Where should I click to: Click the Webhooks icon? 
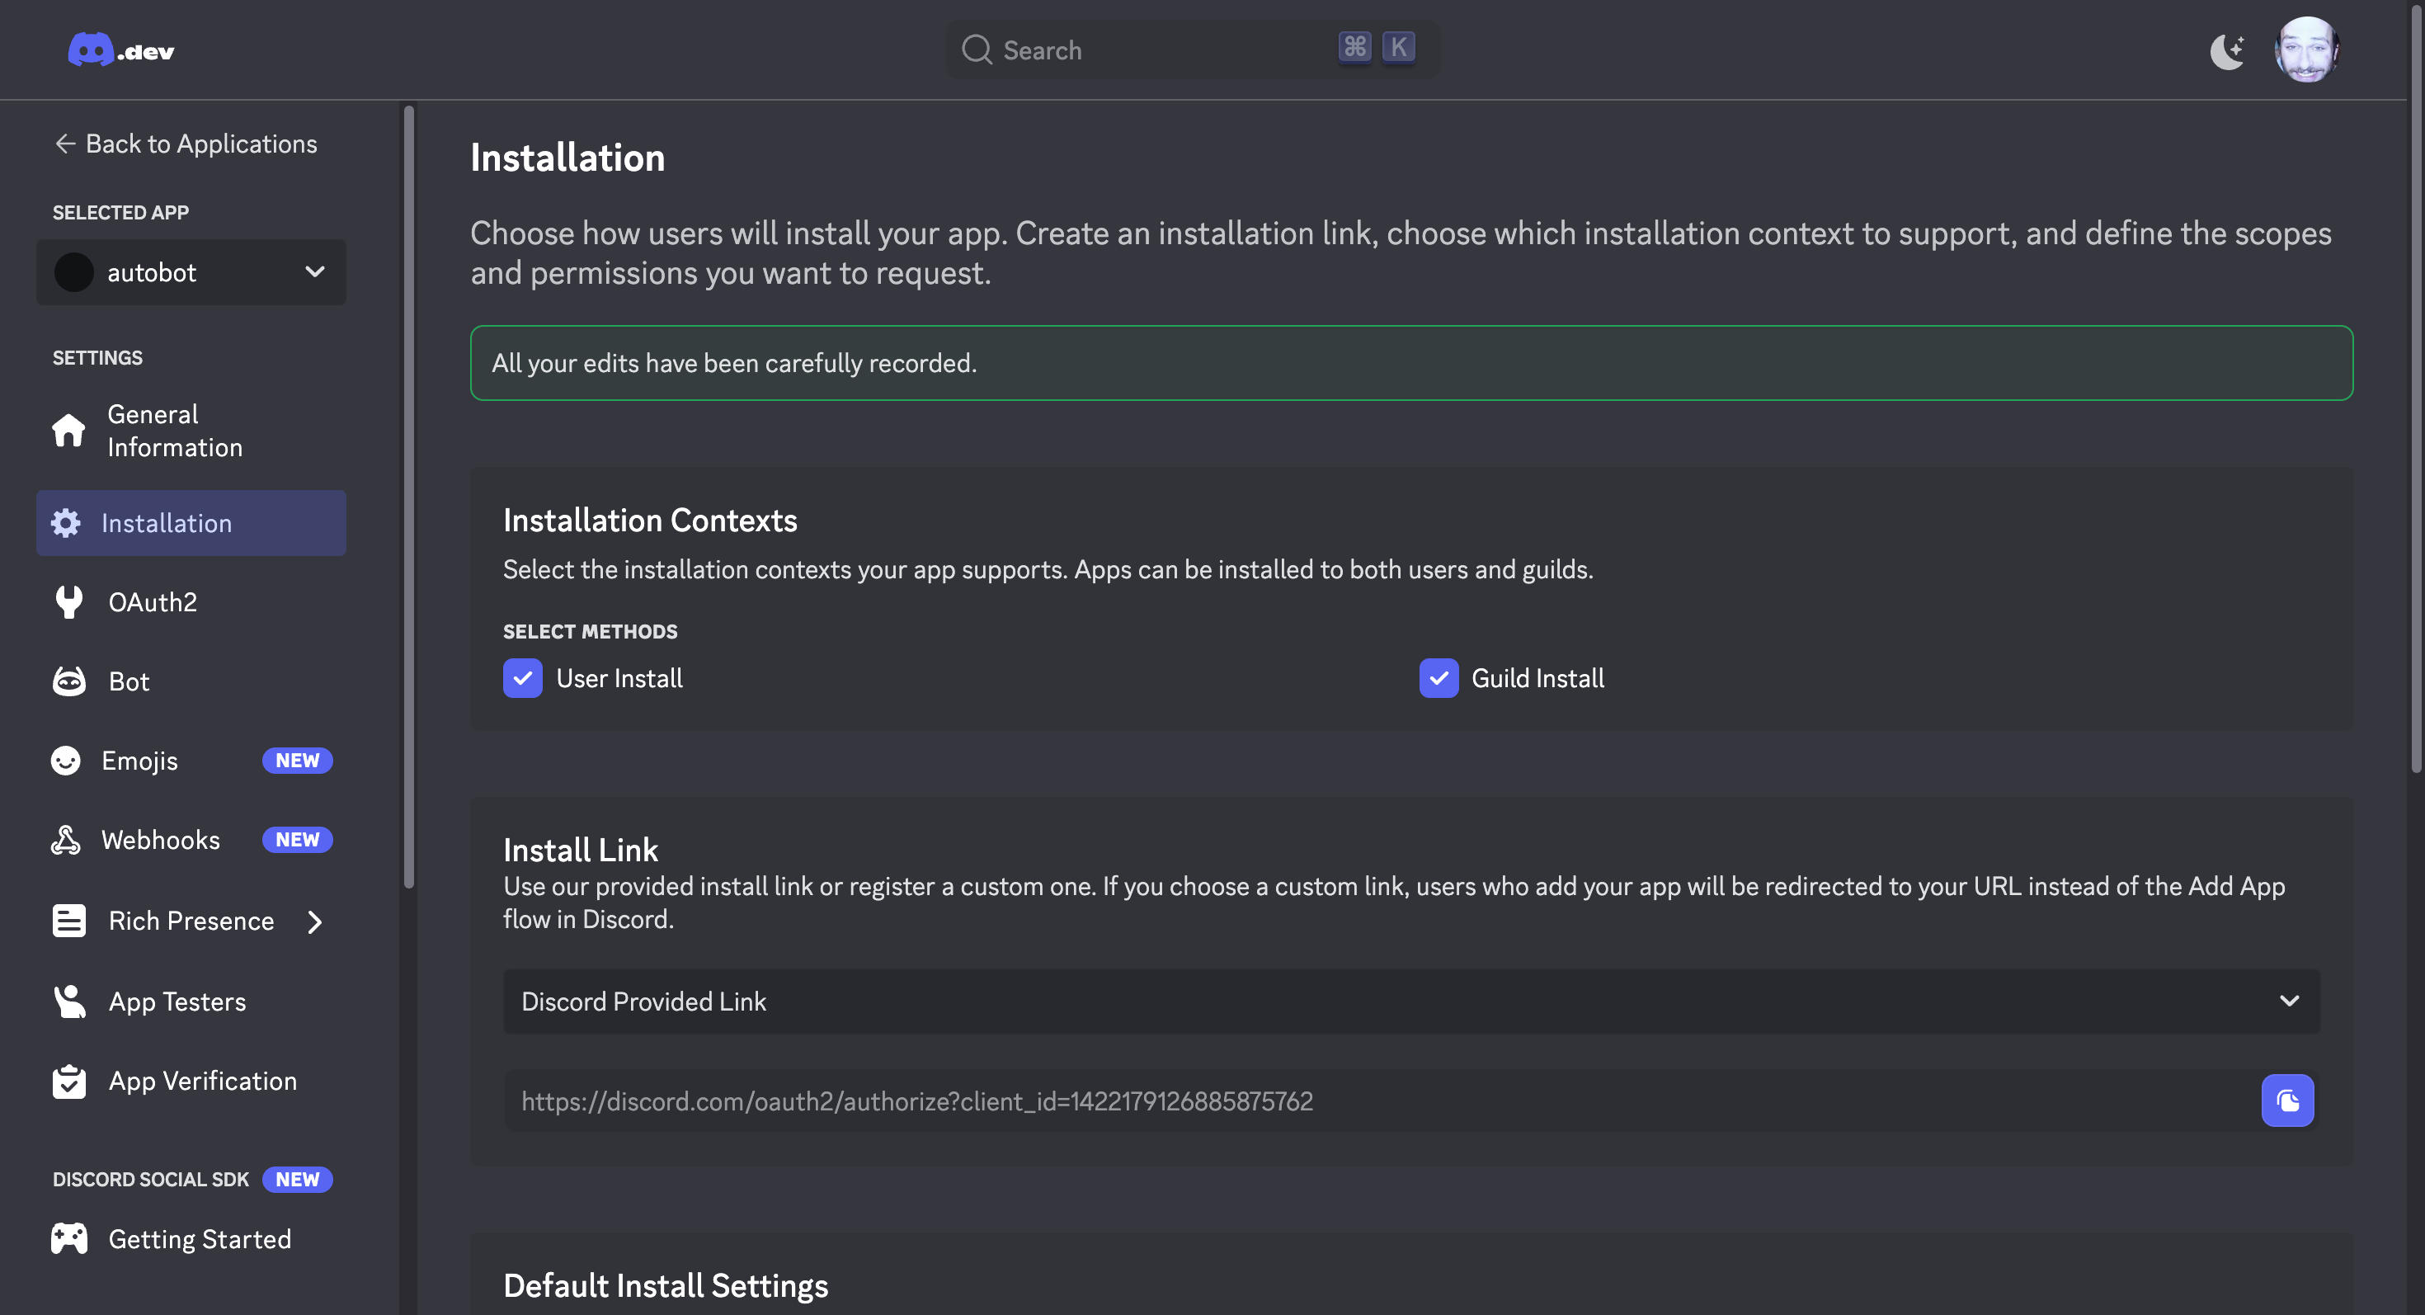[66, 840]
